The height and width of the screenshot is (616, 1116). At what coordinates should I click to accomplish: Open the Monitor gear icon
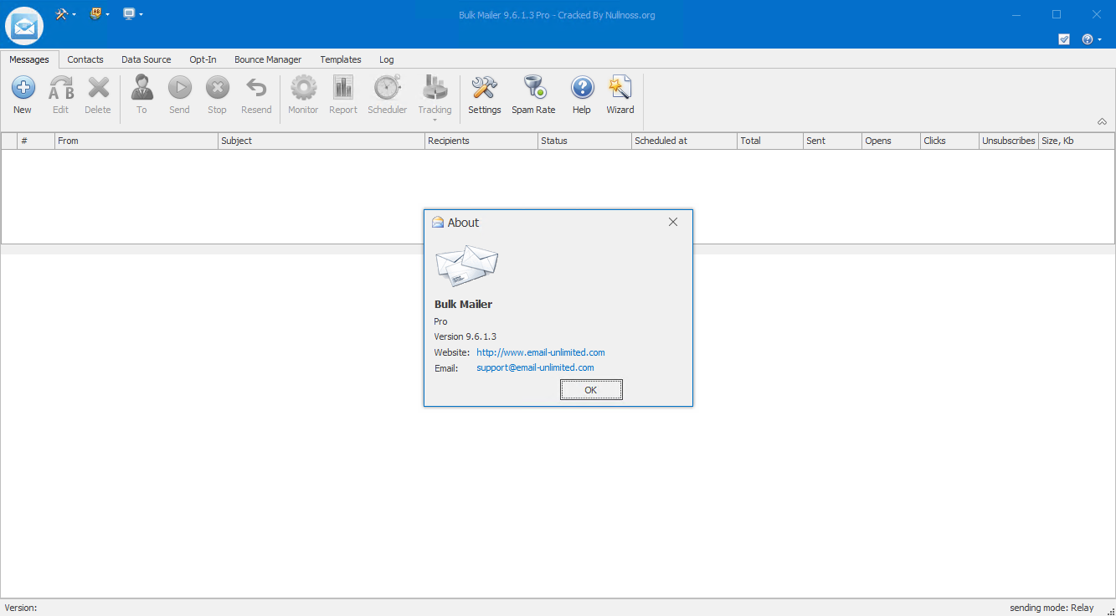pyautogui.click(x=303, y=87)
